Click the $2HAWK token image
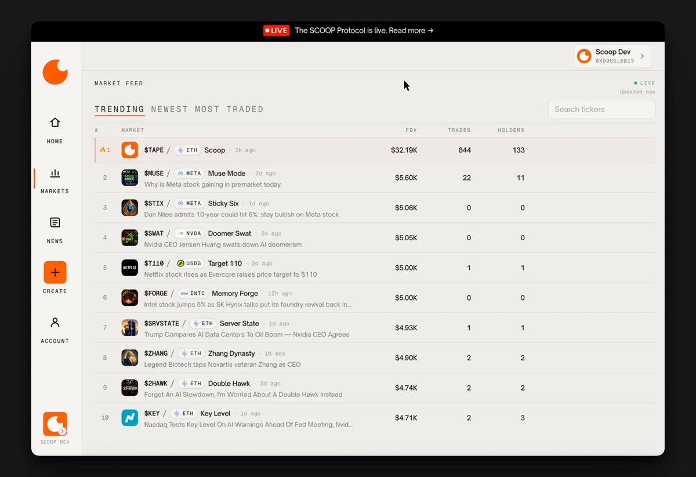This screenshot has height=477, width=696. click(129, 388)
